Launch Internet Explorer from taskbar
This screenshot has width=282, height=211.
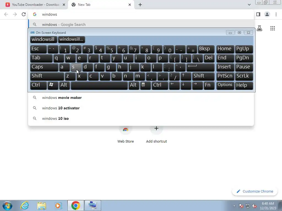point(25,206)
